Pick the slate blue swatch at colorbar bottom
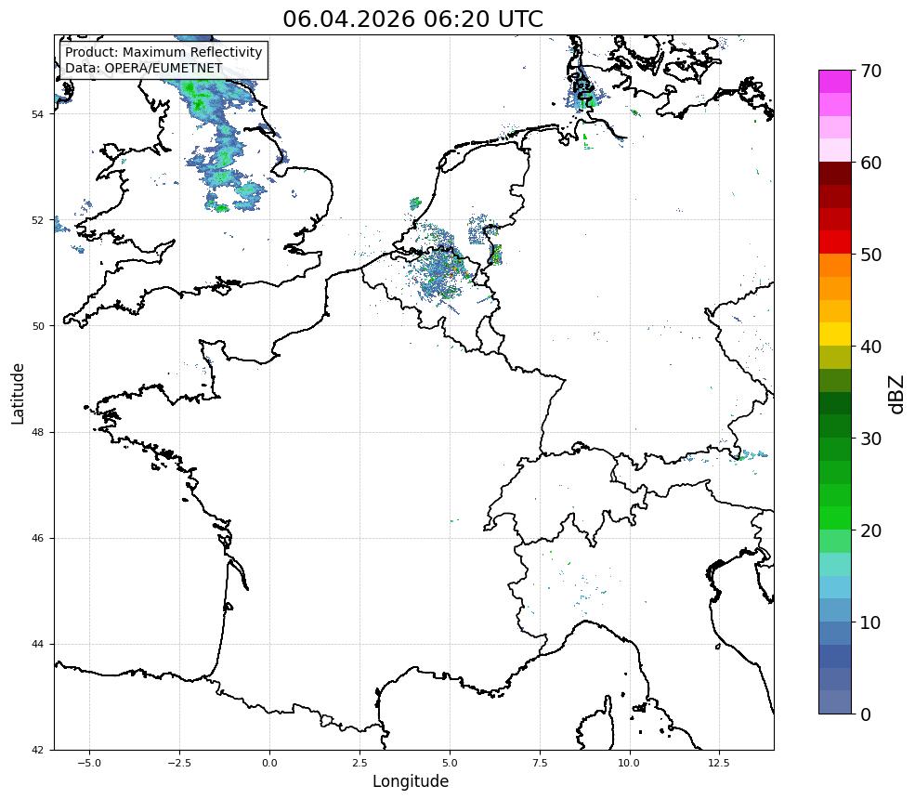The image size is (915, 799). pyautogui.click(x=835, y=702)
